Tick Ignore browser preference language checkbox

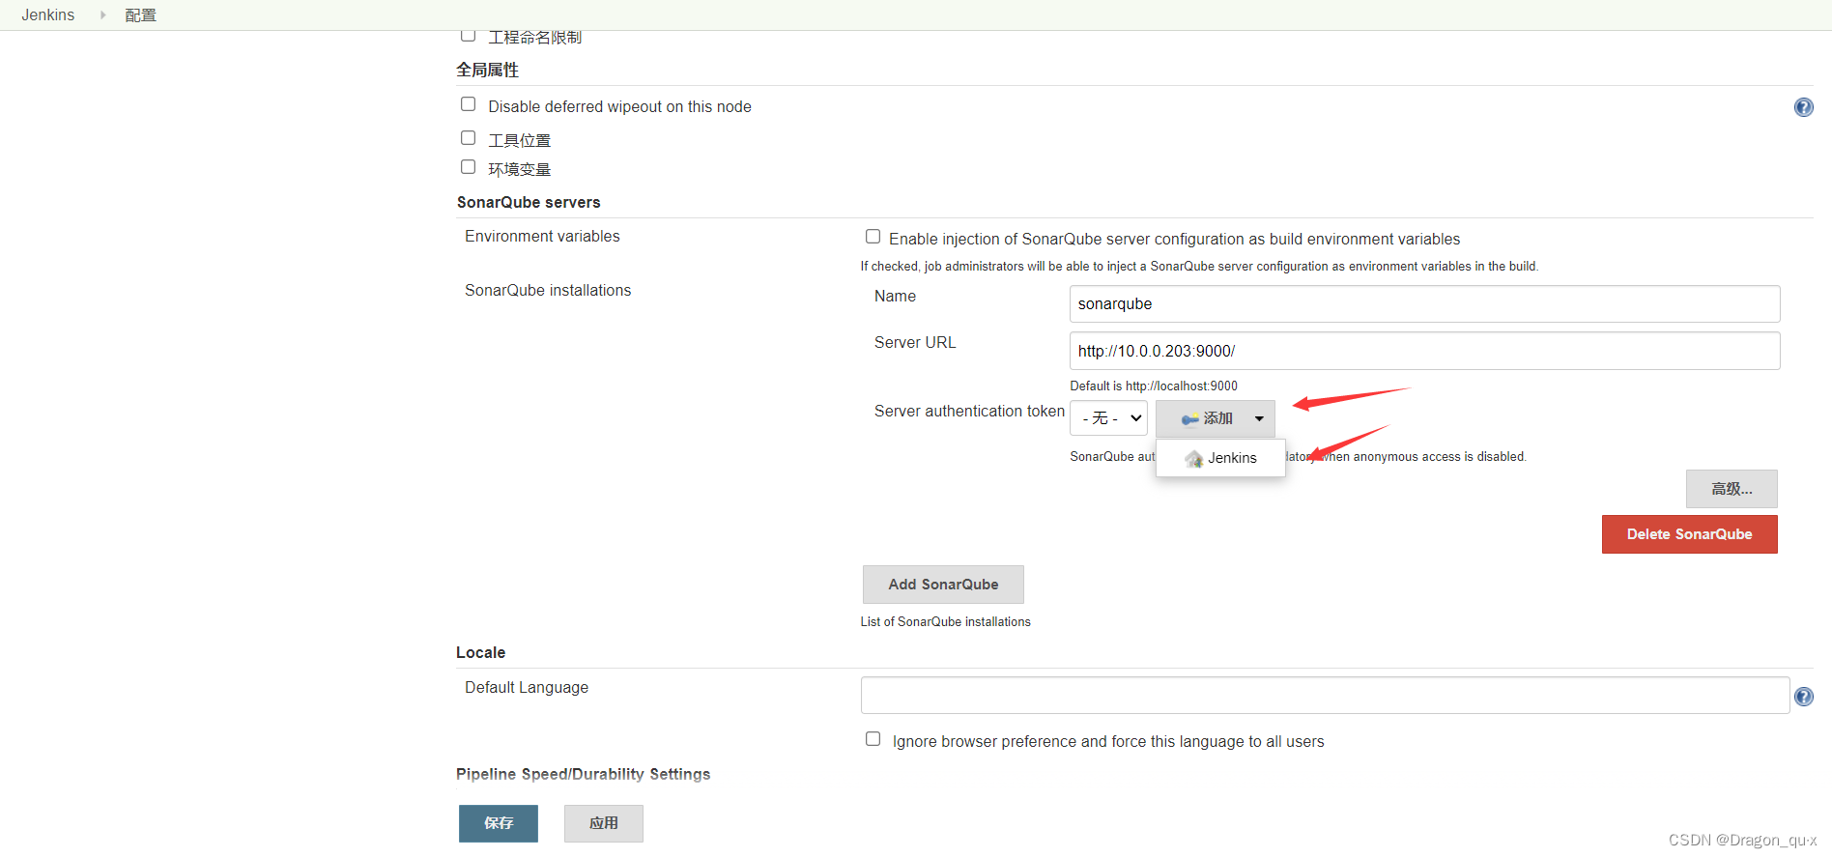click(x=873, y=739)
